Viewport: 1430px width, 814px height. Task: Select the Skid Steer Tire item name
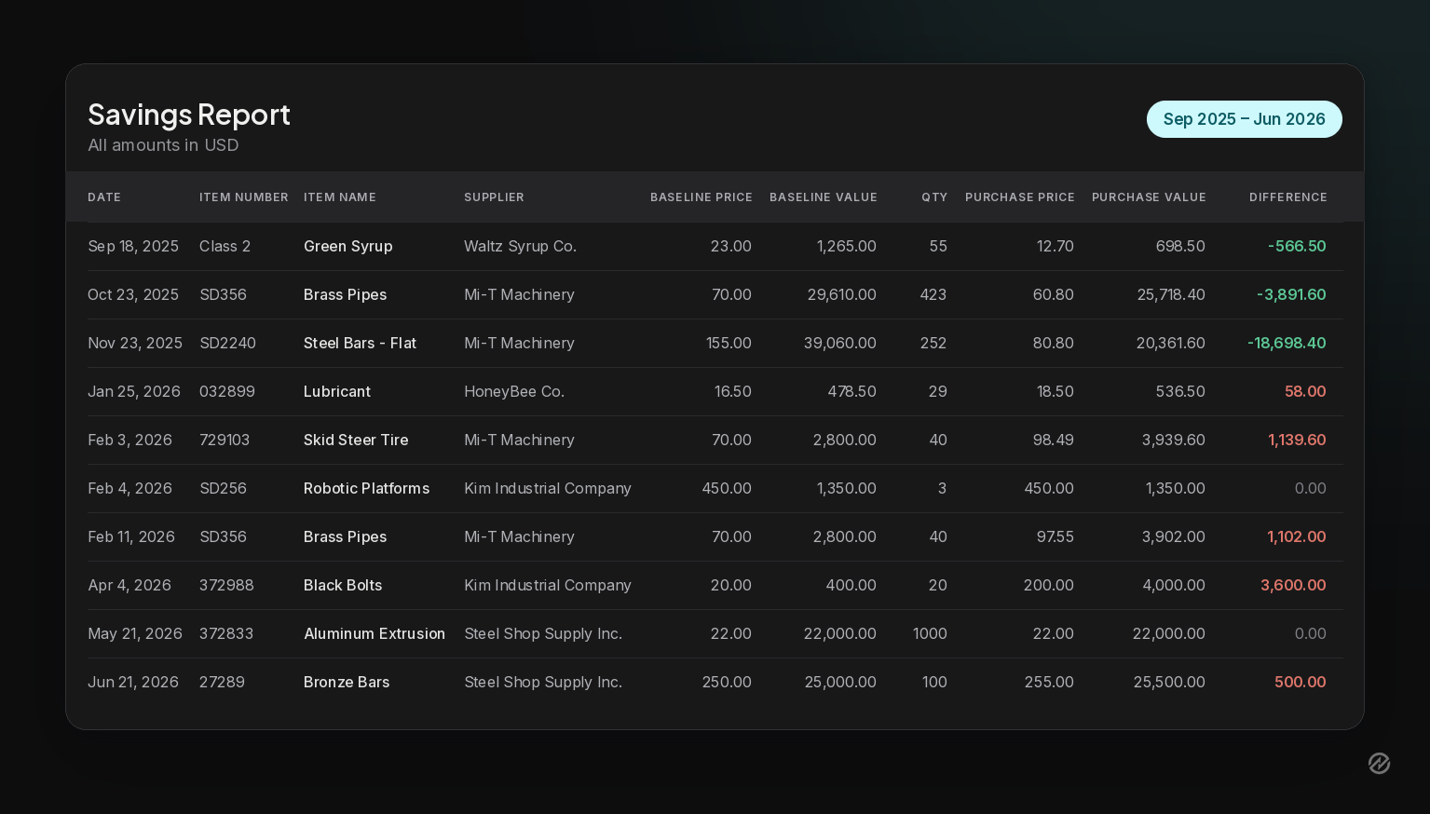point(356,440)
